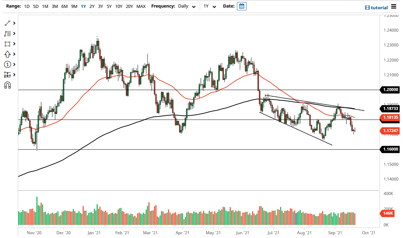Image resolution: width=403 pixels, height=238 pixels.
Task: Set range to 9M
Action: pyautogui.click(x=74, y=6)
